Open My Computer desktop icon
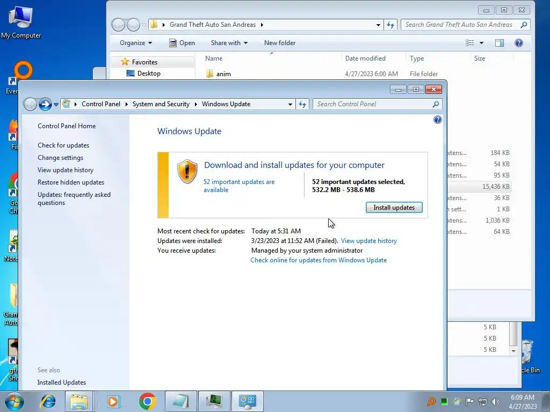Image resolution: width=550 pixels, height=412 pixels. tap(21, 21)
